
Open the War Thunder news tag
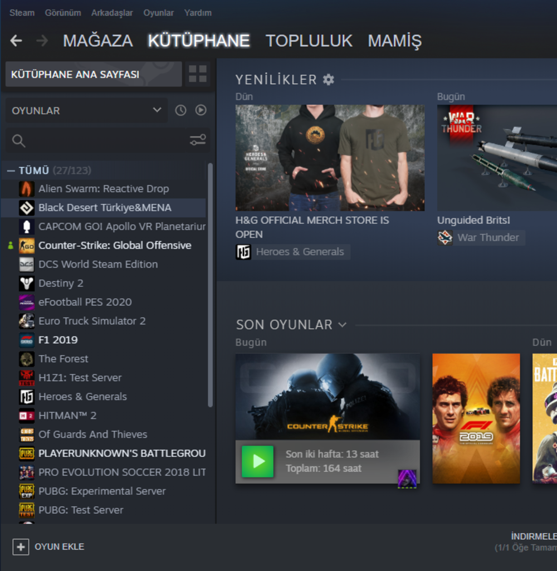pyautogui.click(x=481, y=238)
